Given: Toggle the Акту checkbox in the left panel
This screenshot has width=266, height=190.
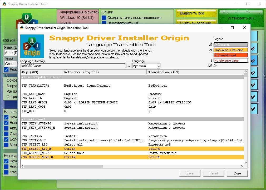Looking at the screenshot, I should 6,128.
